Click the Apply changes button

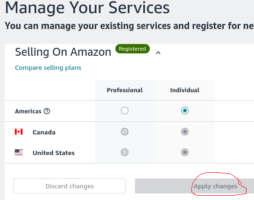pos(194,186)
